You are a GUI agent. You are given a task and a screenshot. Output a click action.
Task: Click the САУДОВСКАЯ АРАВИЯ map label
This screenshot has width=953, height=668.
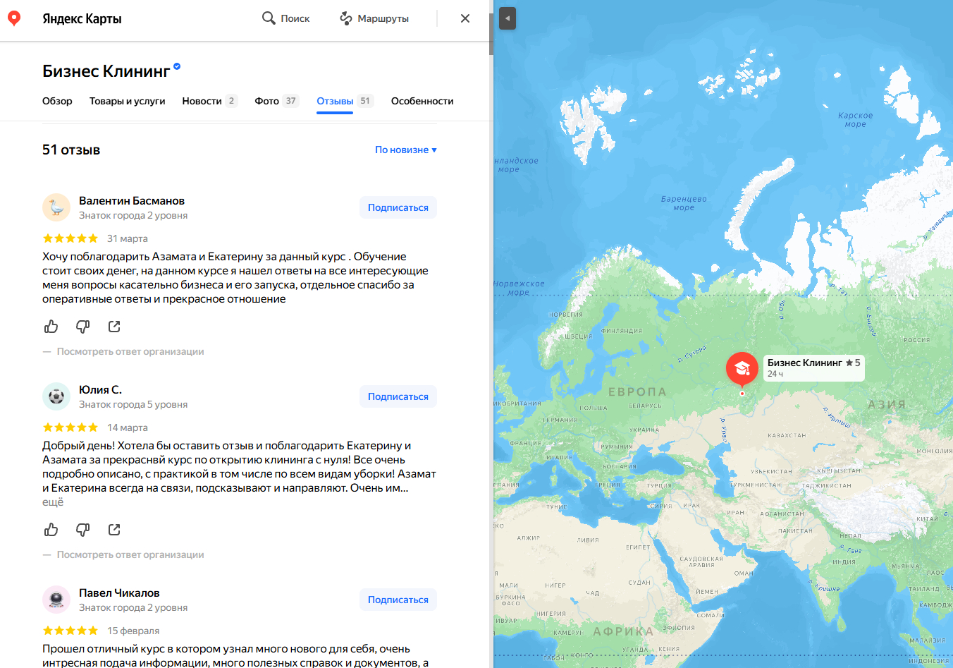point(701,561)
